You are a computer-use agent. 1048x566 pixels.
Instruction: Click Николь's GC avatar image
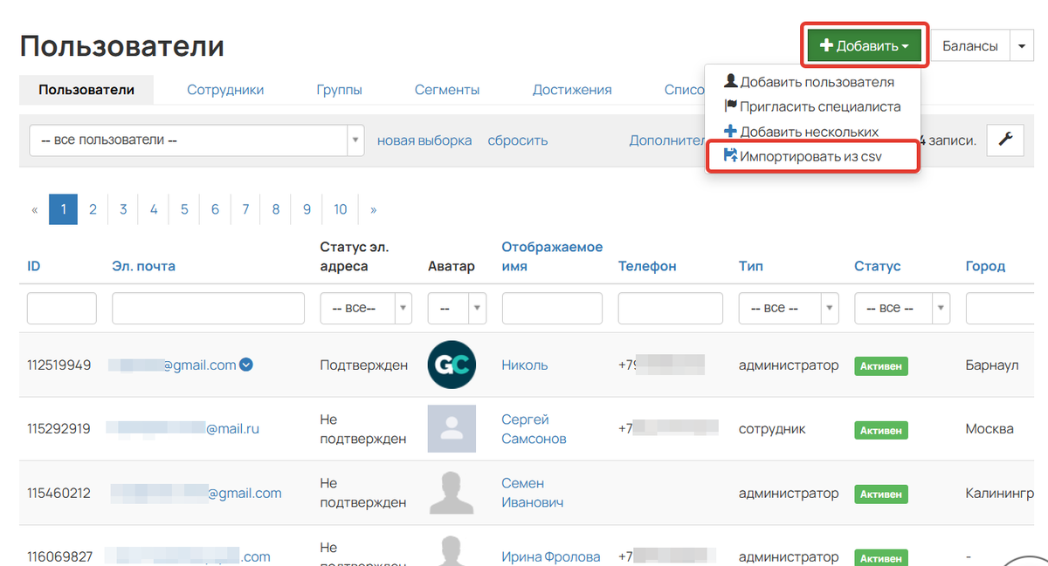[x=452, y=365]
